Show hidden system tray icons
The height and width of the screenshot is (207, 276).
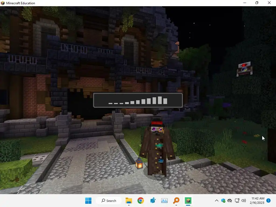[x=217, y=201]
